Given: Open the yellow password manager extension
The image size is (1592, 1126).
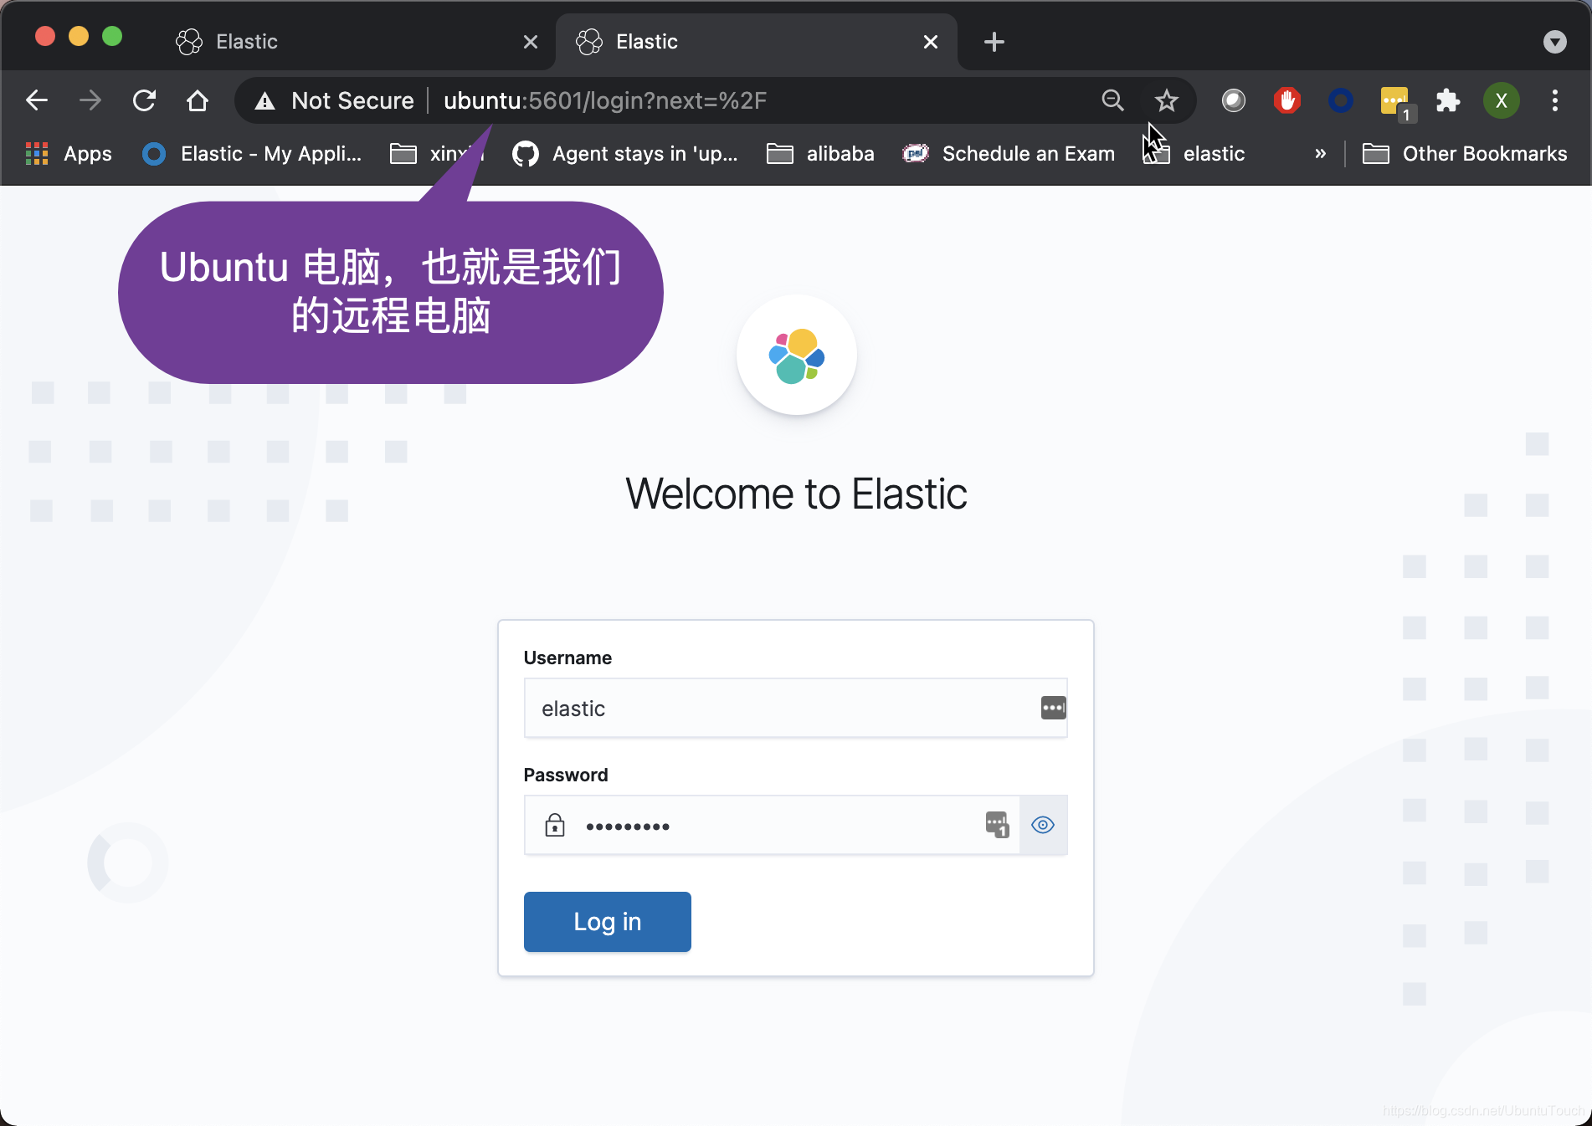Looking at the screenshot, I should point(1396,103).
